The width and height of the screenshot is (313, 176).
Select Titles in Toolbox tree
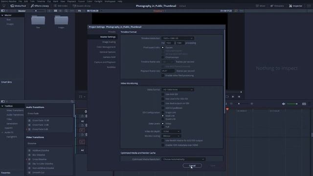(9, 119)
